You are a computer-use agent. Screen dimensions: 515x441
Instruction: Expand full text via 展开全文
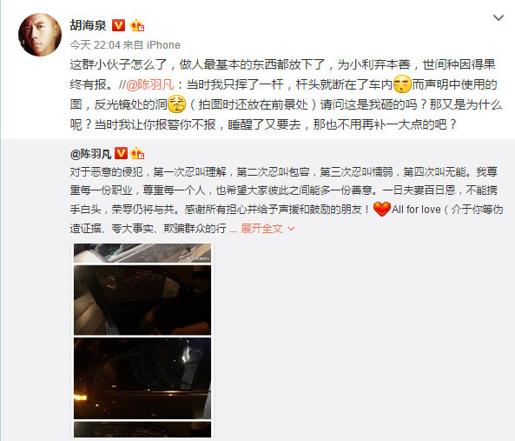coord(261,228)
